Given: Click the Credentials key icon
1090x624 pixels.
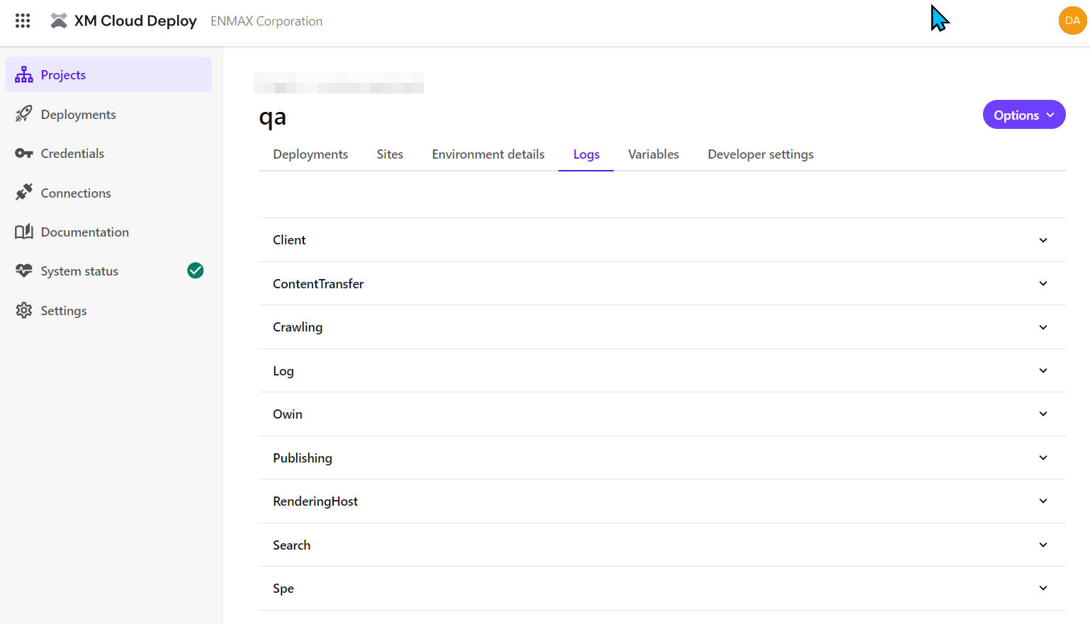Looking at the screenshot, I should coord(23,153).
